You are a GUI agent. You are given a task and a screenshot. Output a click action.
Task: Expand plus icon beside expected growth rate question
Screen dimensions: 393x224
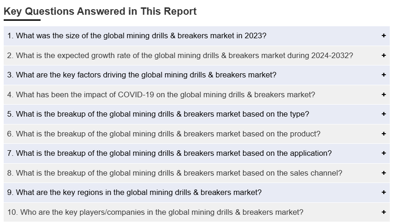pos(383,55)
